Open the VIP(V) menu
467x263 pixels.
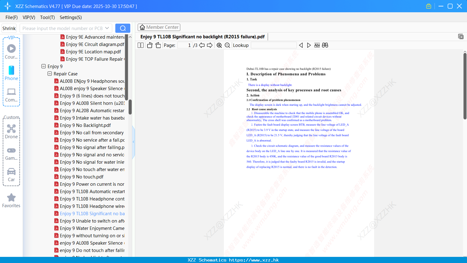click(x=29, y=17)
